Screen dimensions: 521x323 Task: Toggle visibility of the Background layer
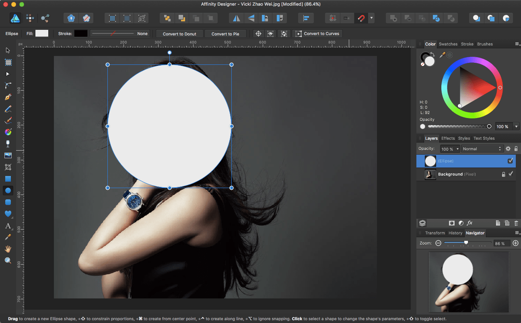pyautogui.click(x=511, y=174)
